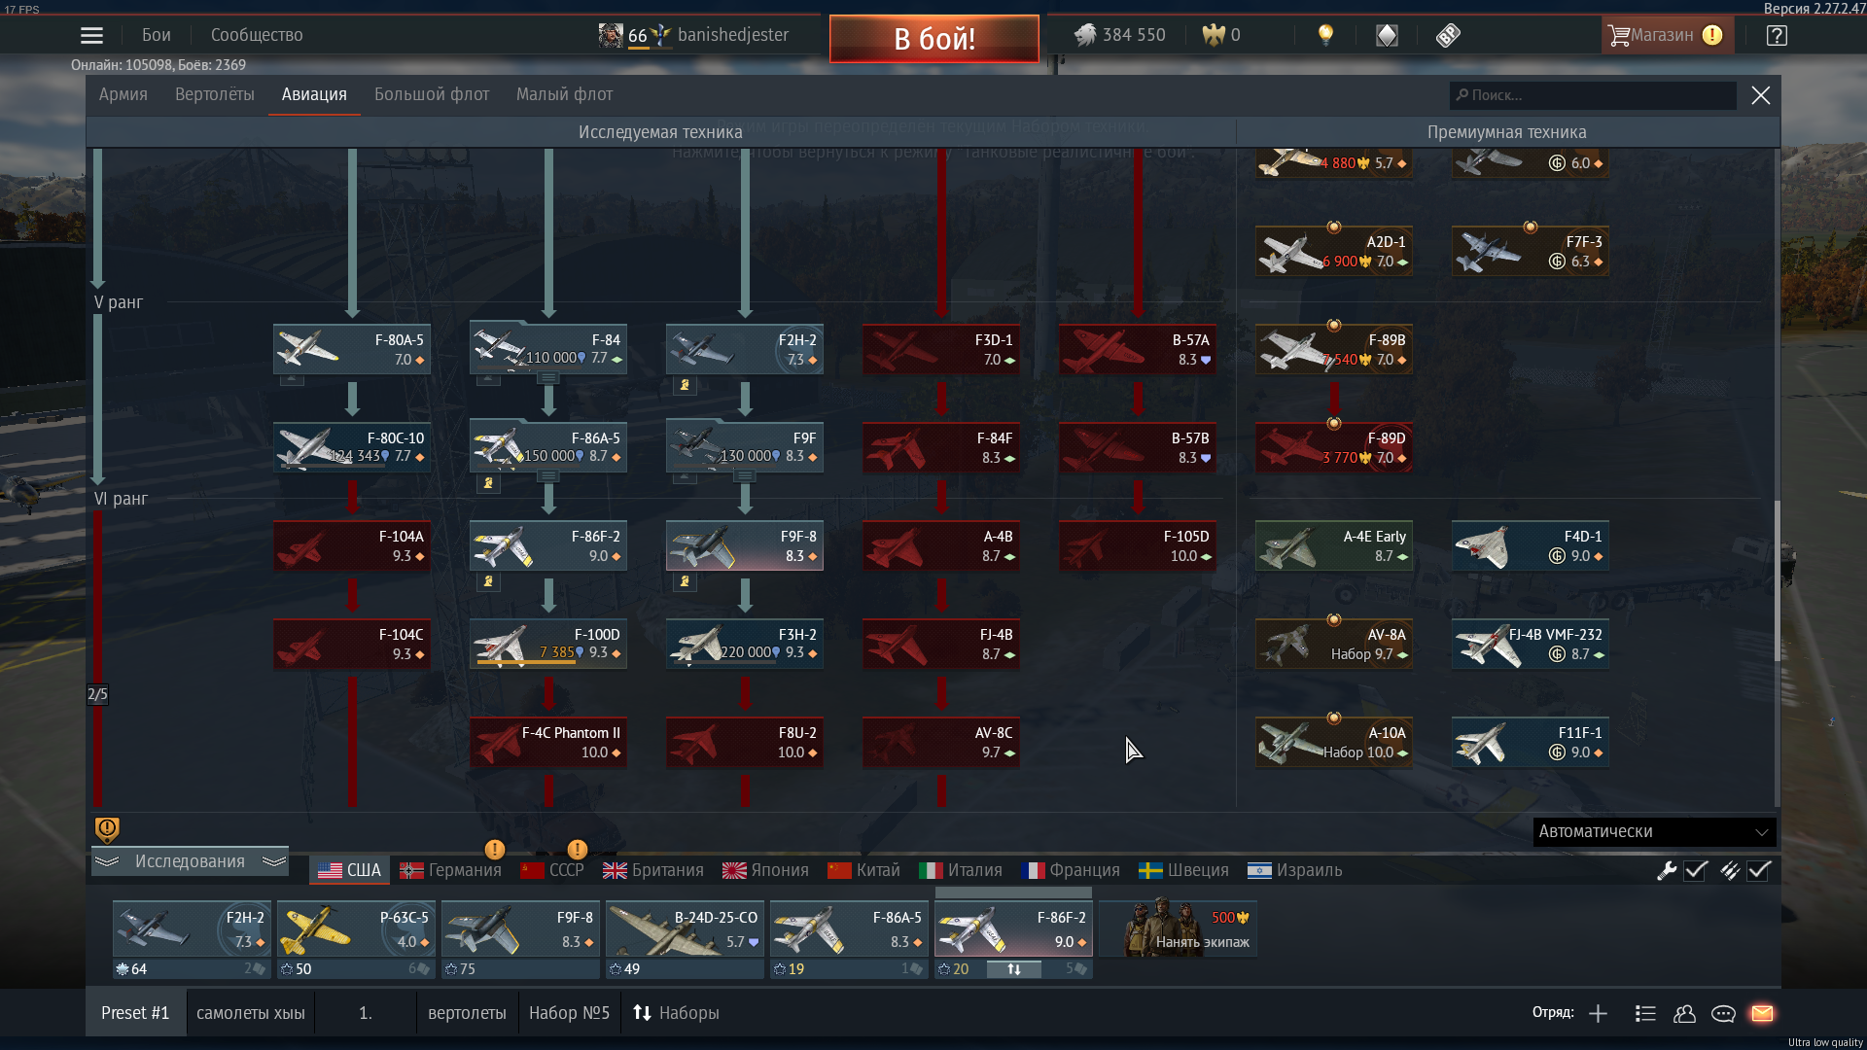Switch to the Вертолёты tab
1867x1050 pixels.
coord(215,95)
